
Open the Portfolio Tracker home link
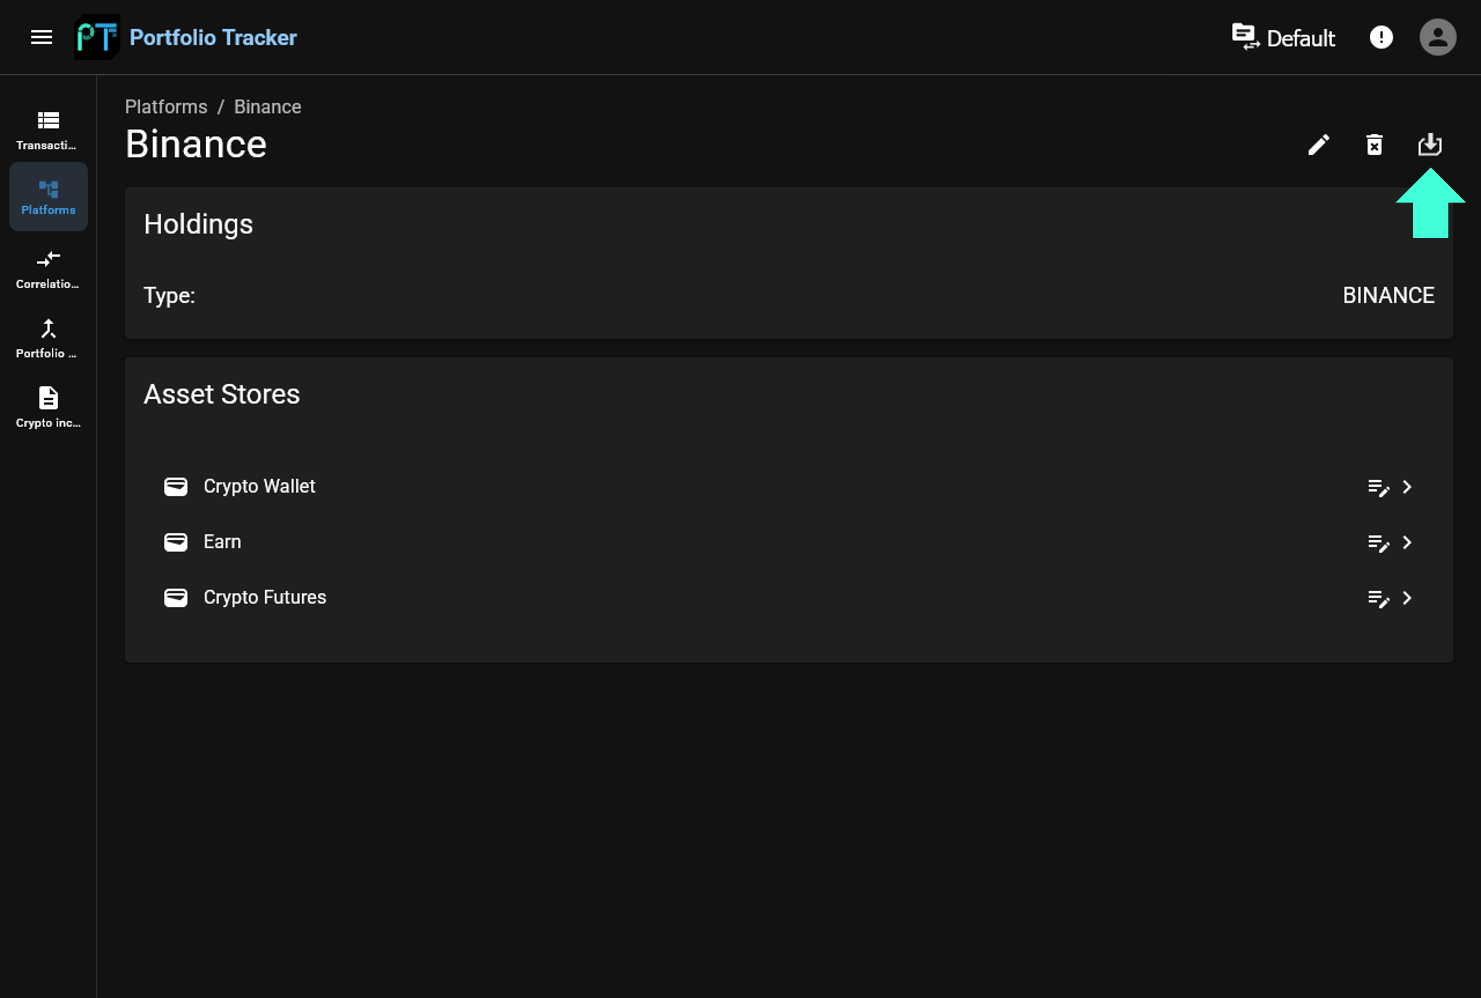[213, 38]
